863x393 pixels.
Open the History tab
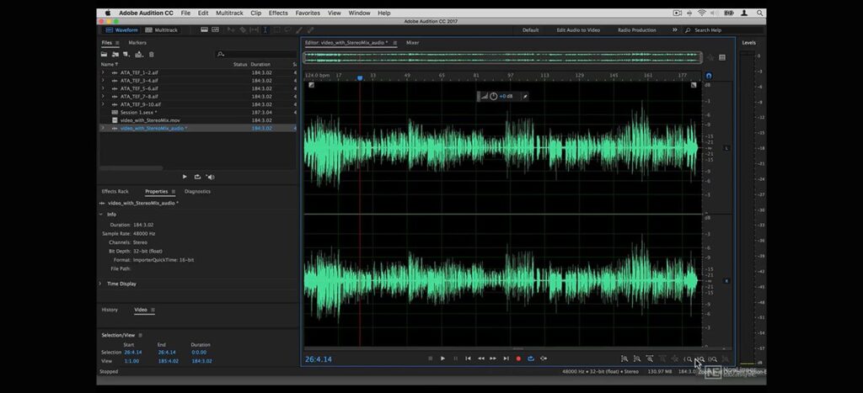tap(110, 310)
